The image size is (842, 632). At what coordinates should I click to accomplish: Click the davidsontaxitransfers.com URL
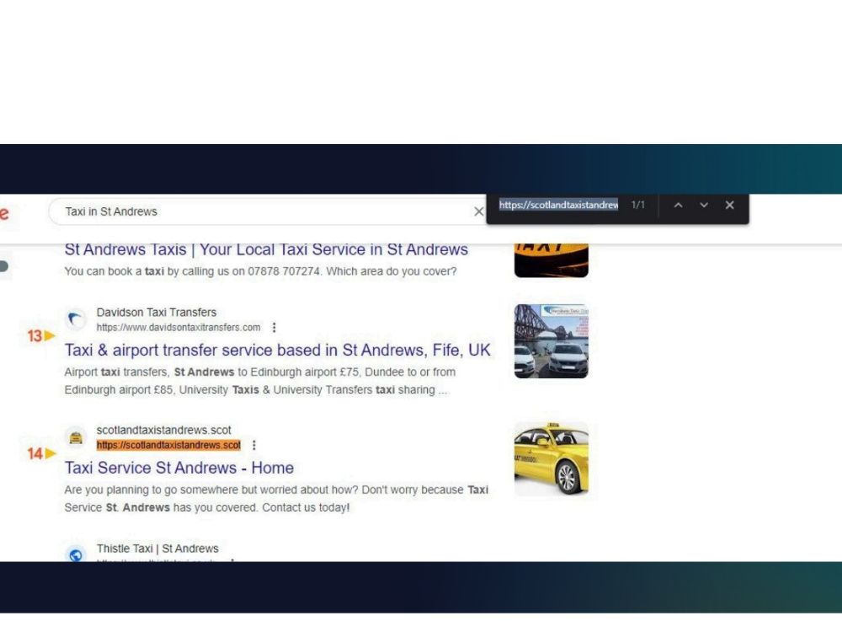coord(179,327)
